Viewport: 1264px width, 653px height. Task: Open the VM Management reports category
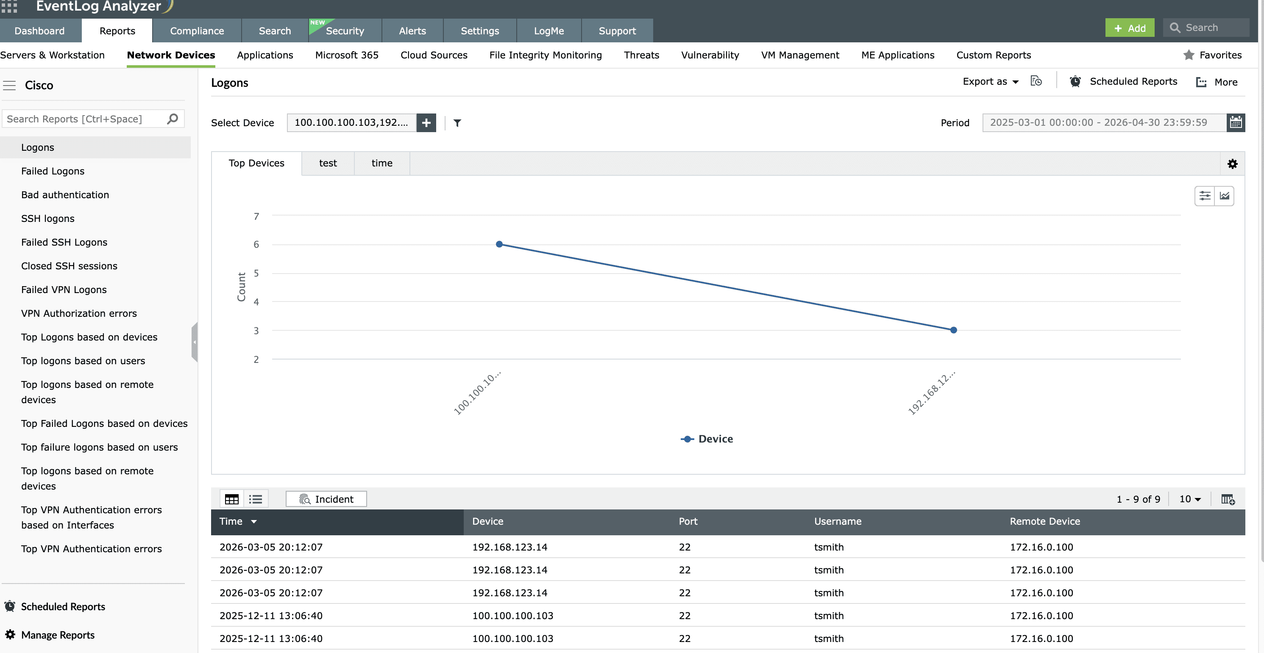point(800,55)
